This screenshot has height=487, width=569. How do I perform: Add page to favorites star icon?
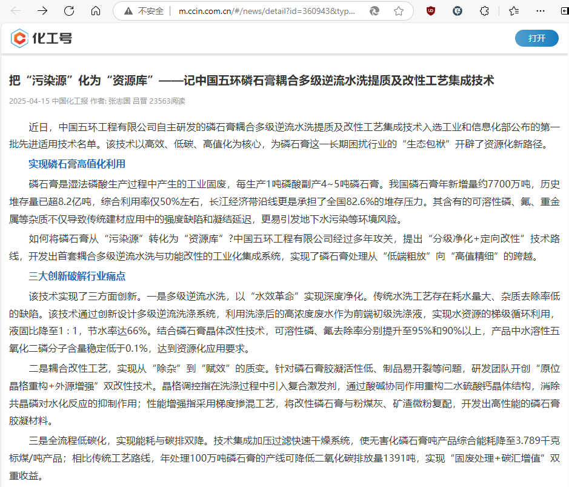(399, 12)
